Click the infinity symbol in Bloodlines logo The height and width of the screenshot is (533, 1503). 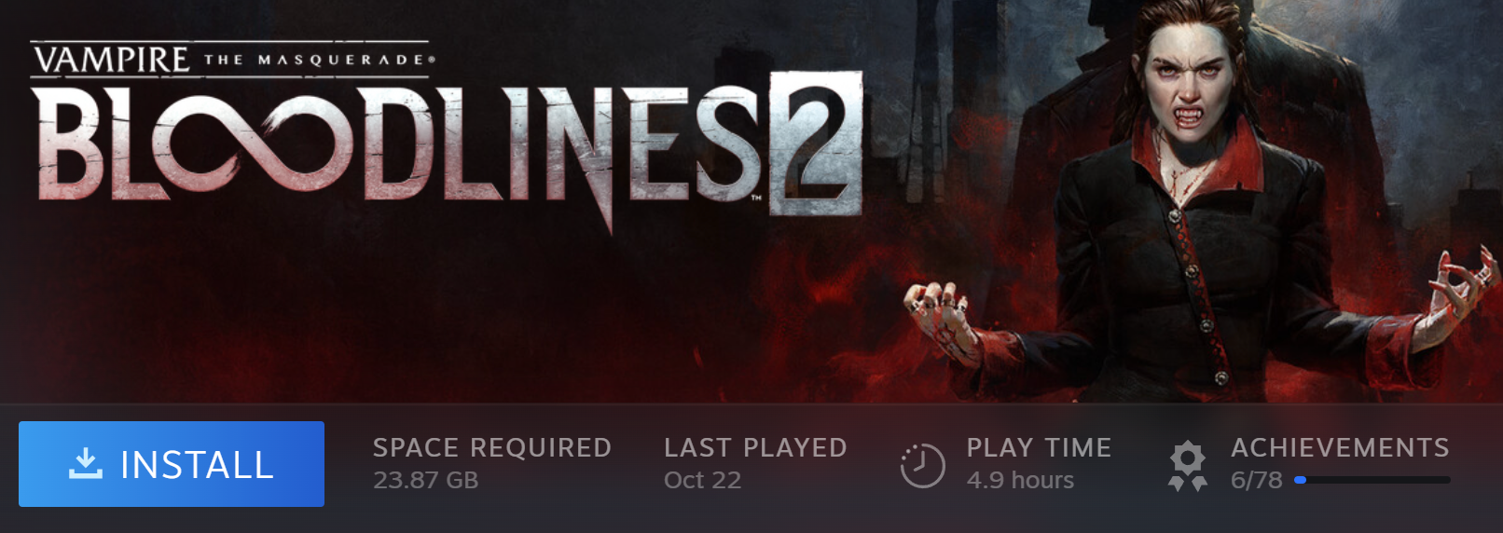[247, 144]
